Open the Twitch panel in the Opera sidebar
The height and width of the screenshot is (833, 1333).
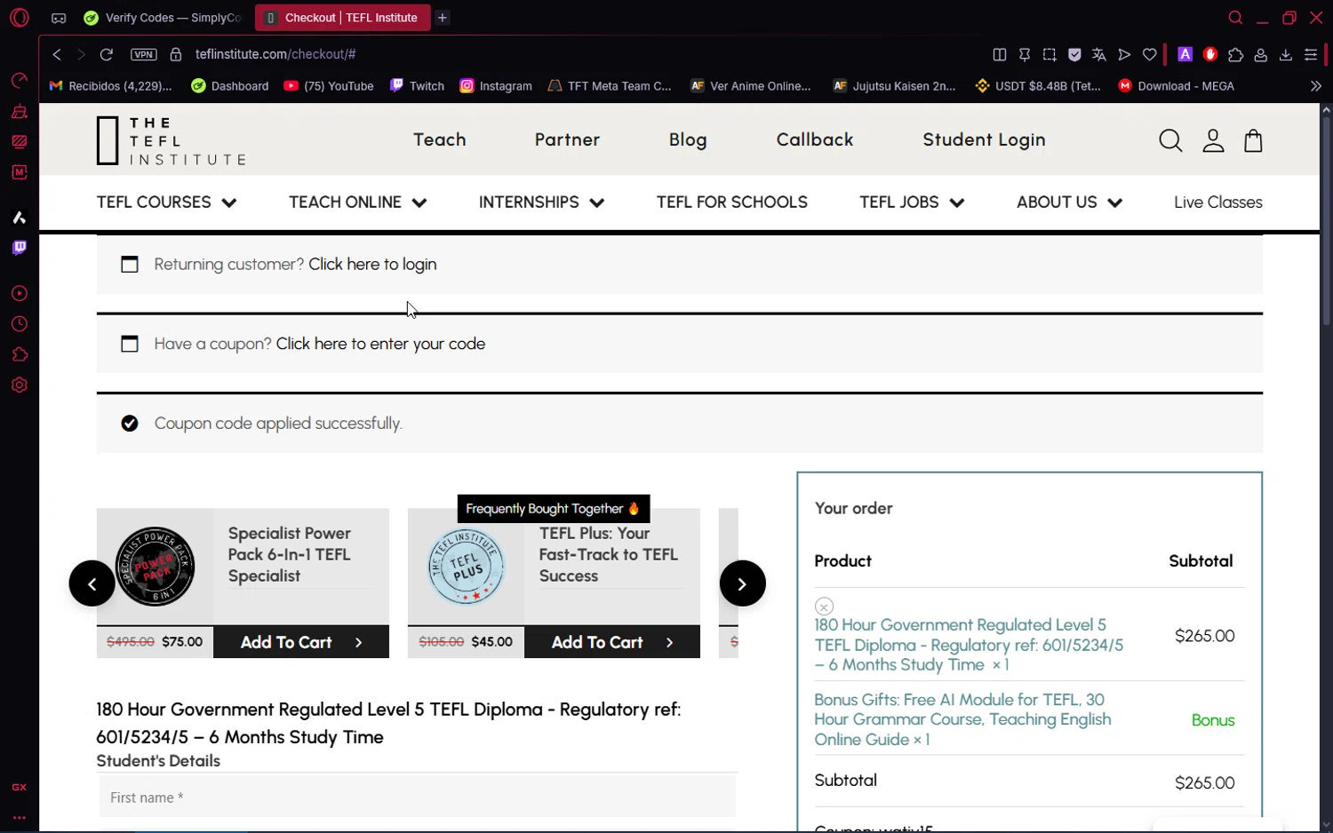point(19,248)
